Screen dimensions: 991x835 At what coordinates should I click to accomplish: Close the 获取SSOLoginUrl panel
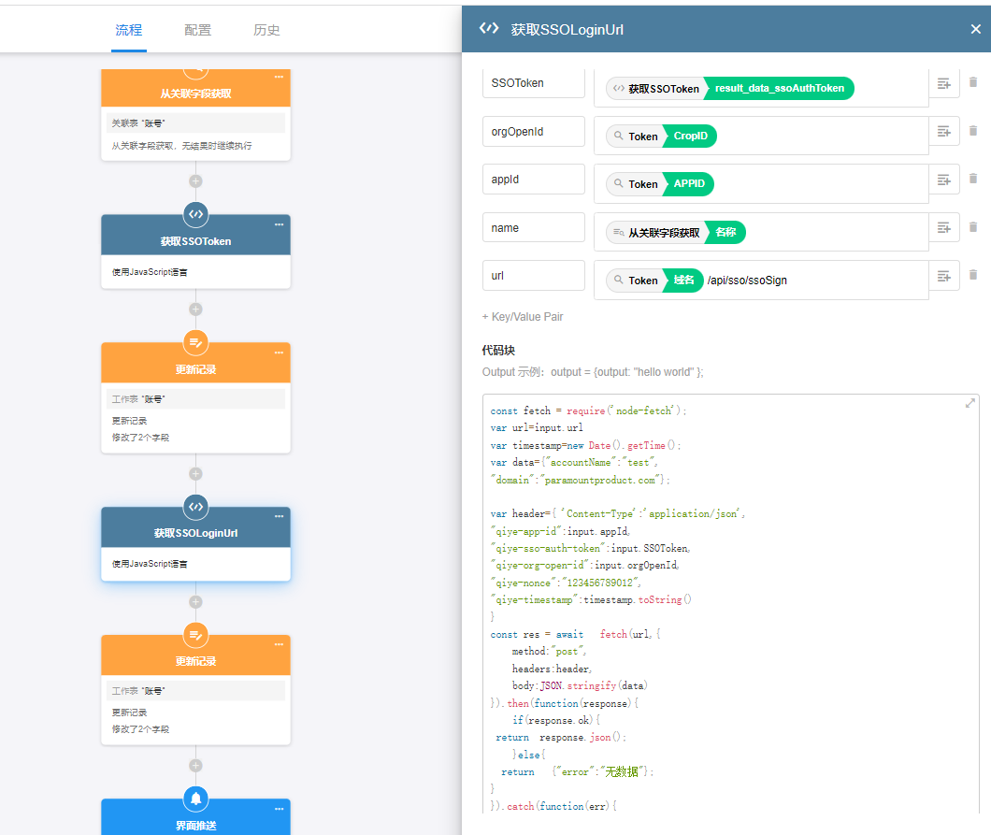point(976,29)
